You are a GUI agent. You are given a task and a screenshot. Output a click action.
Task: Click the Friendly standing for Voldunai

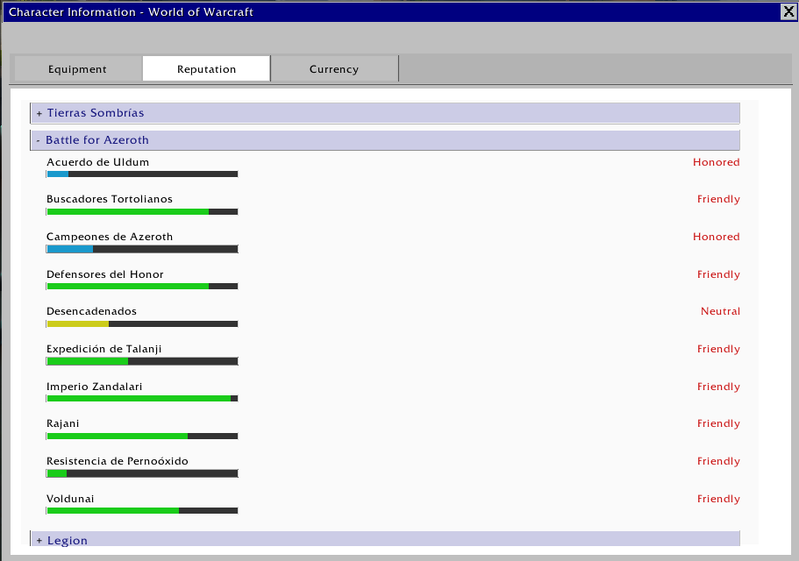click(x=718, y=500)
